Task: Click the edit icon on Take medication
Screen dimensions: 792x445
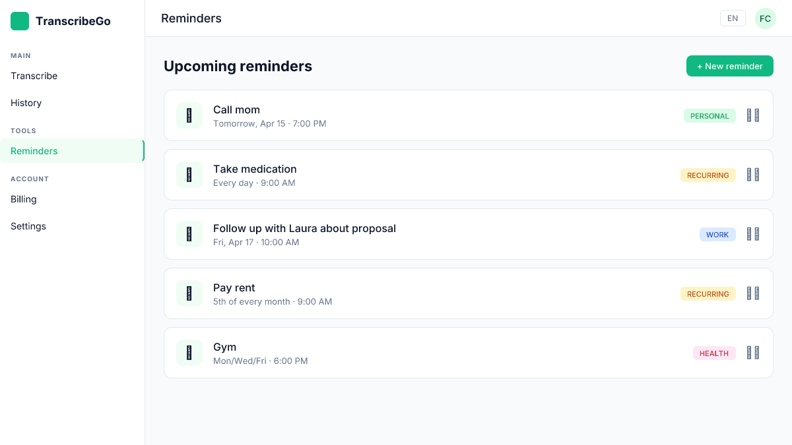Action: coord(748,175)
